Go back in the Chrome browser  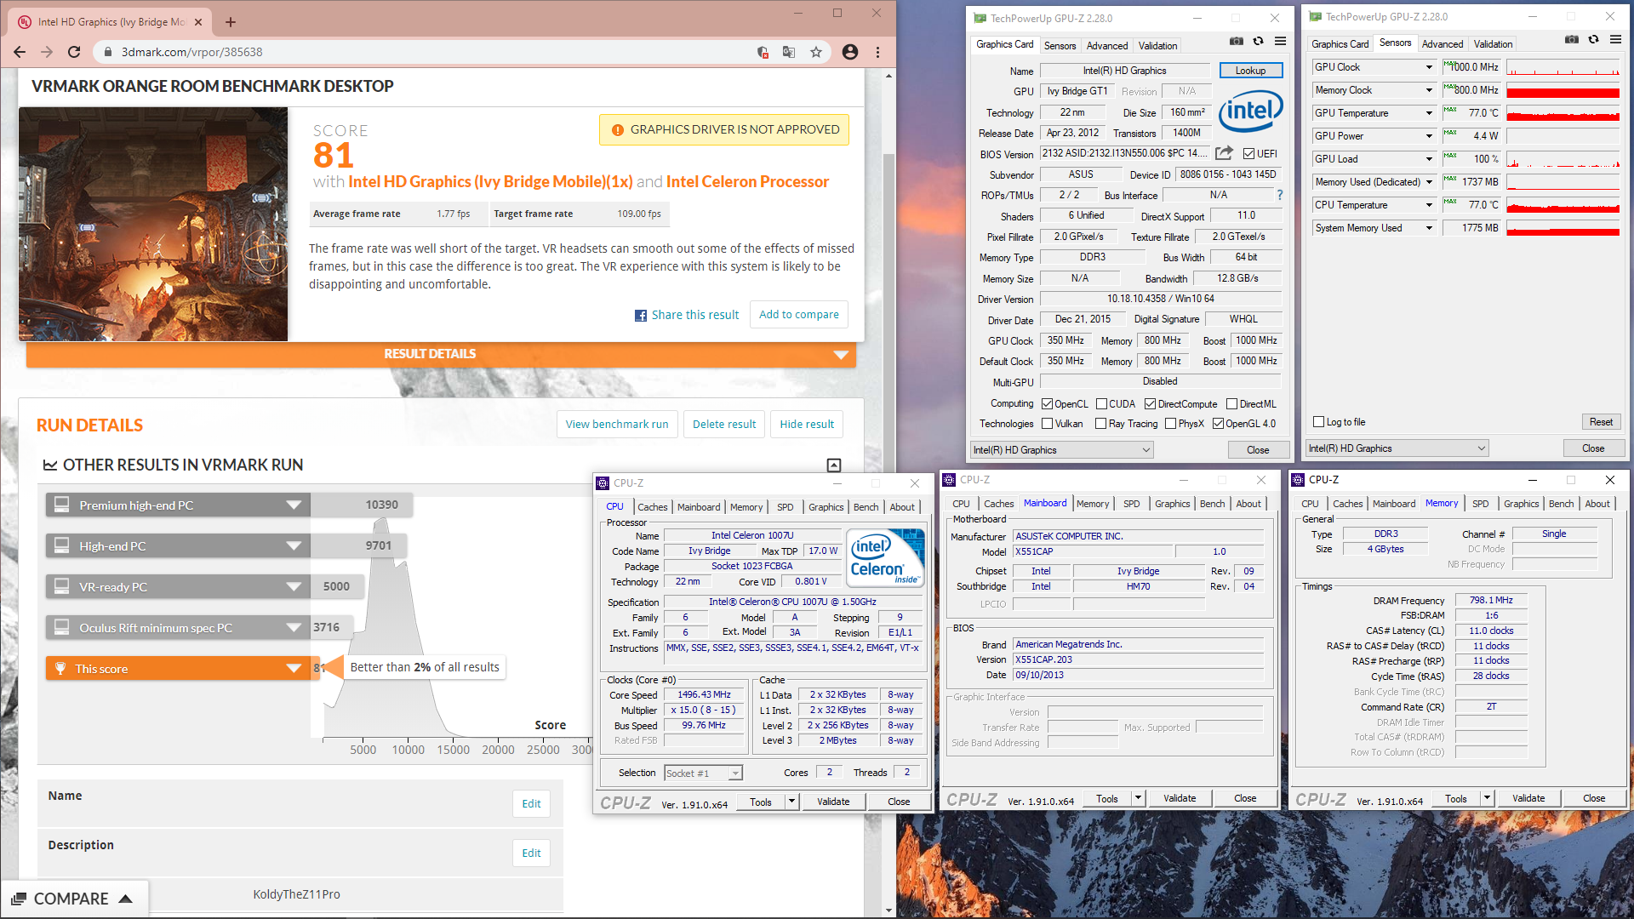click(x=20, y=52)
